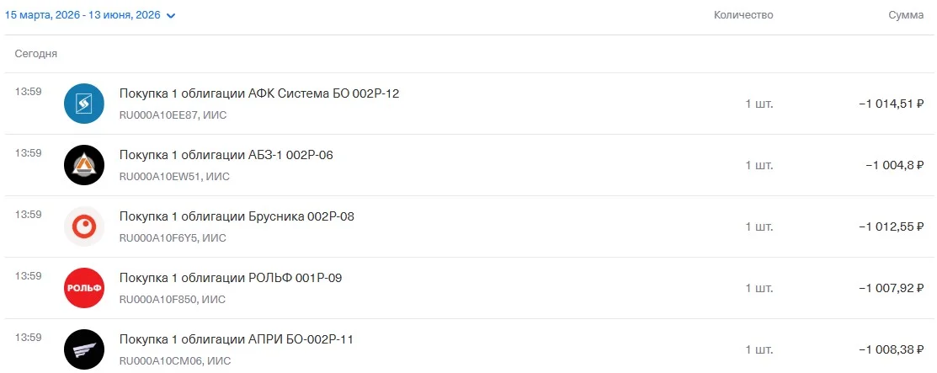The width and height of the screenshot is (937, 373).
Task: Click the APRI black wing logo
Action: coord(84,349)
